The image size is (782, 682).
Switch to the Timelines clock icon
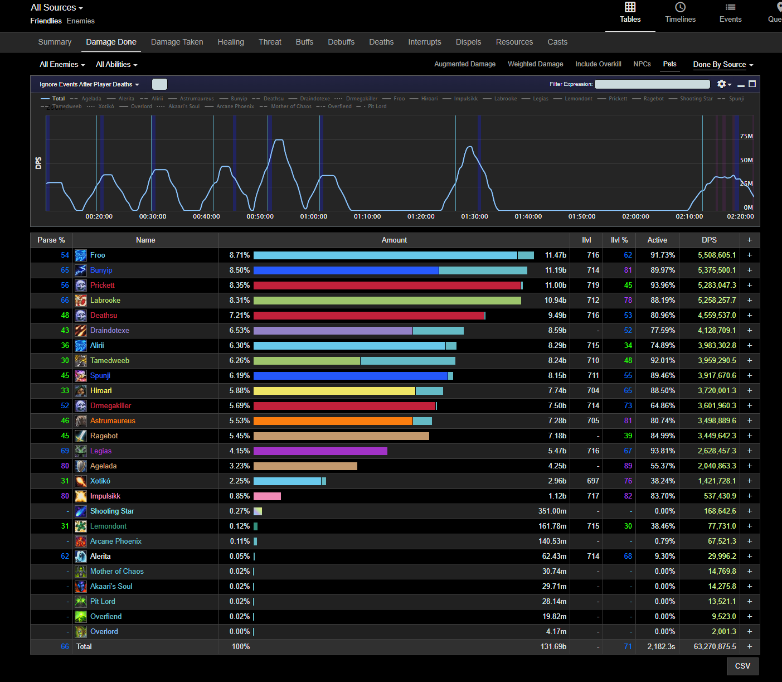pyautogui.click(x=680, y=7)
